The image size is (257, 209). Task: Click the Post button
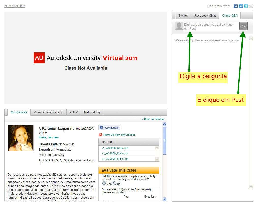[243, 26]
